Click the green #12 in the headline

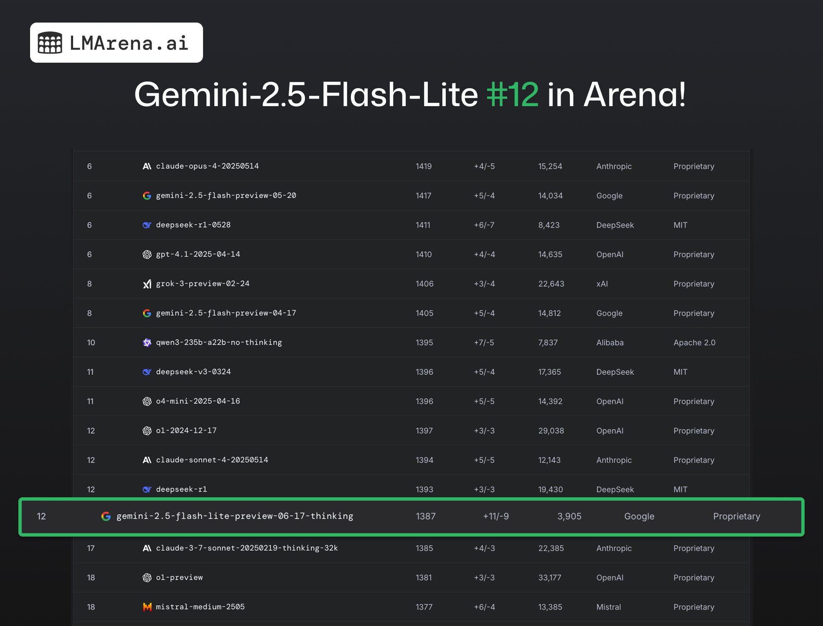pos(512,94)
